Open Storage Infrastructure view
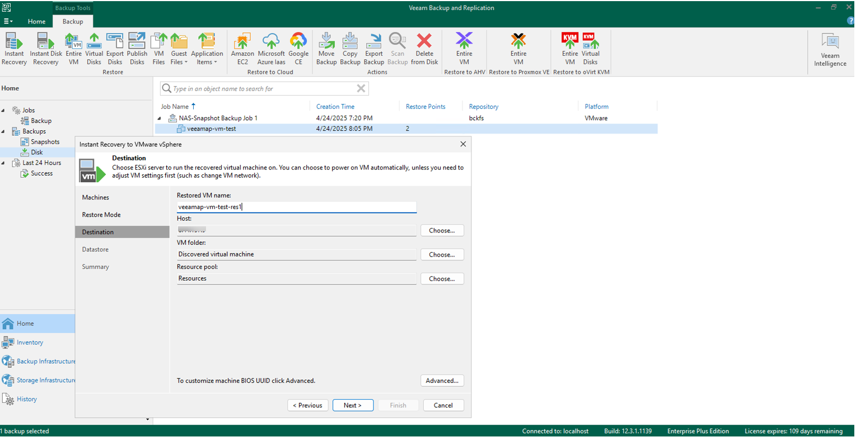Image resolution: width=856 pixels, height=437 pixels. click(x=38, y=381)
